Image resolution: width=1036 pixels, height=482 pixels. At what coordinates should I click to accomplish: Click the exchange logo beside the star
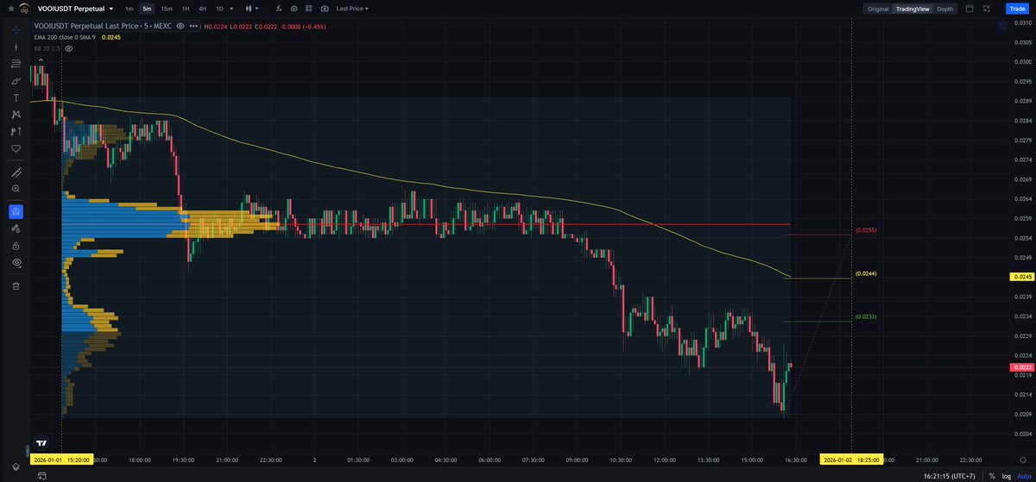[x=23, y=9]
